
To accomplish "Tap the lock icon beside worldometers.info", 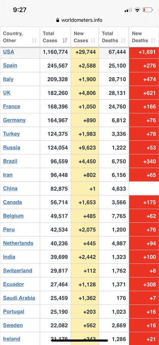I will coord(58,20).
